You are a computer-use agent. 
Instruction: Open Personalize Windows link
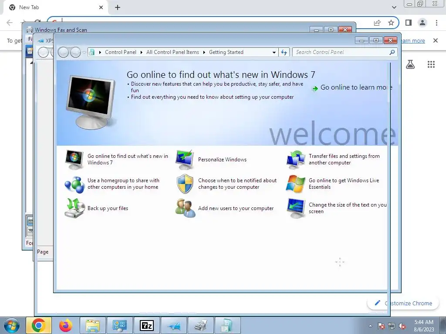[x=223, y=160]
